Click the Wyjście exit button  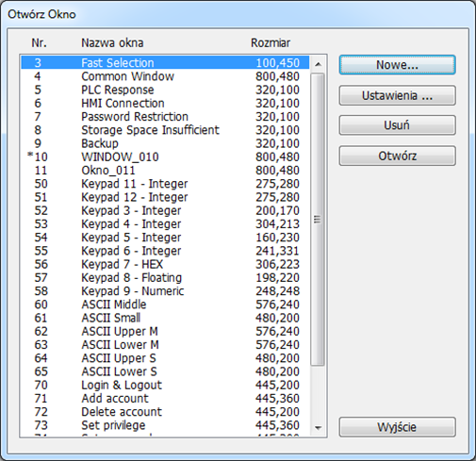pyautogui.click(x=397, y=427)
